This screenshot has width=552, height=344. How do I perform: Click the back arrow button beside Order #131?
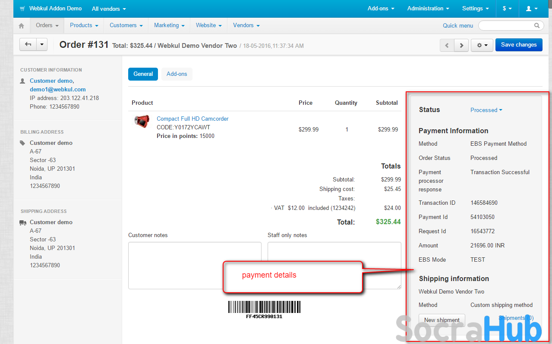point(28,44)
